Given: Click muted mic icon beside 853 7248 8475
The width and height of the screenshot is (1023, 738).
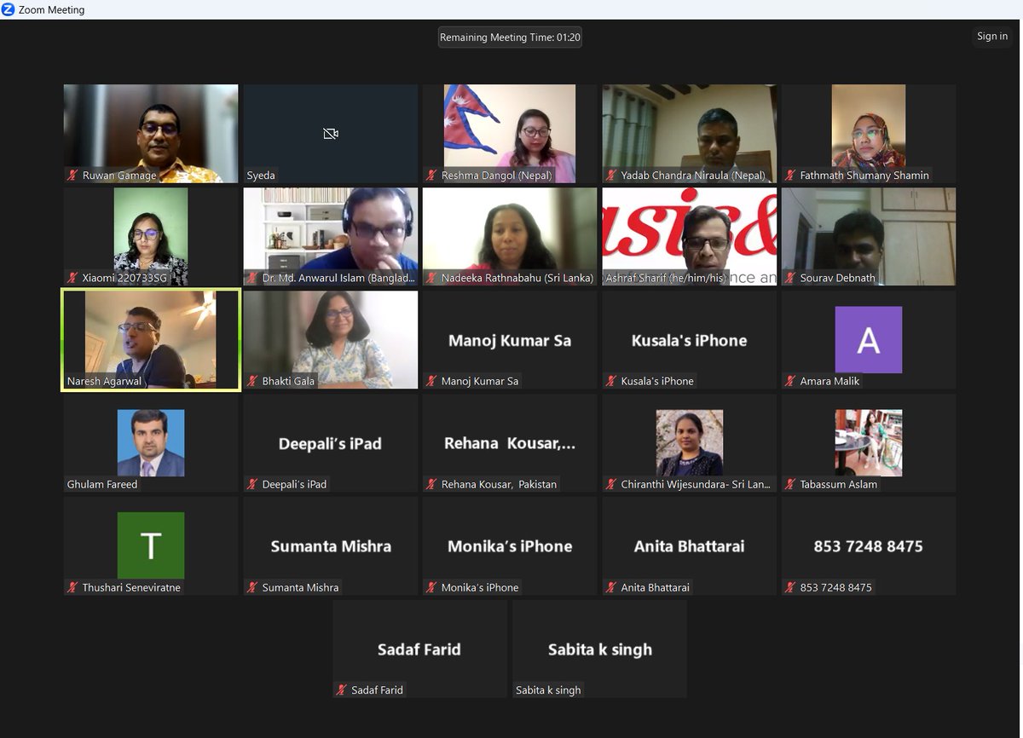Looking at the screenshot, I should pyautogui.click(x=791, y=587).
